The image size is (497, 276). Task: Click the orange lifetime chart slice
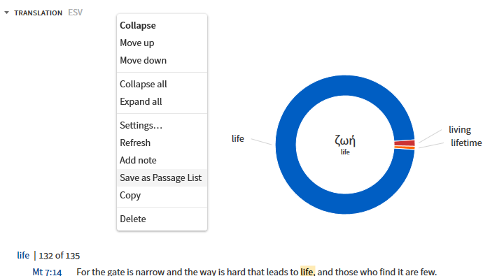[x=405, y=147]
